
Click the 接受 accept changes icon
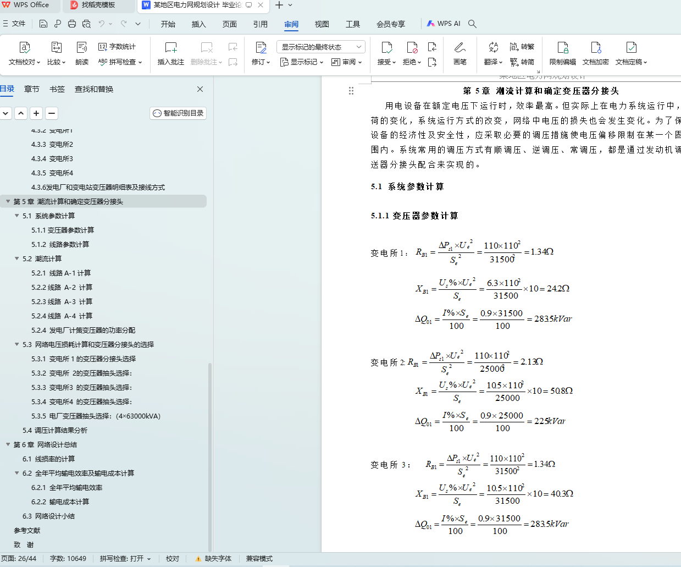tap(386, 48)
